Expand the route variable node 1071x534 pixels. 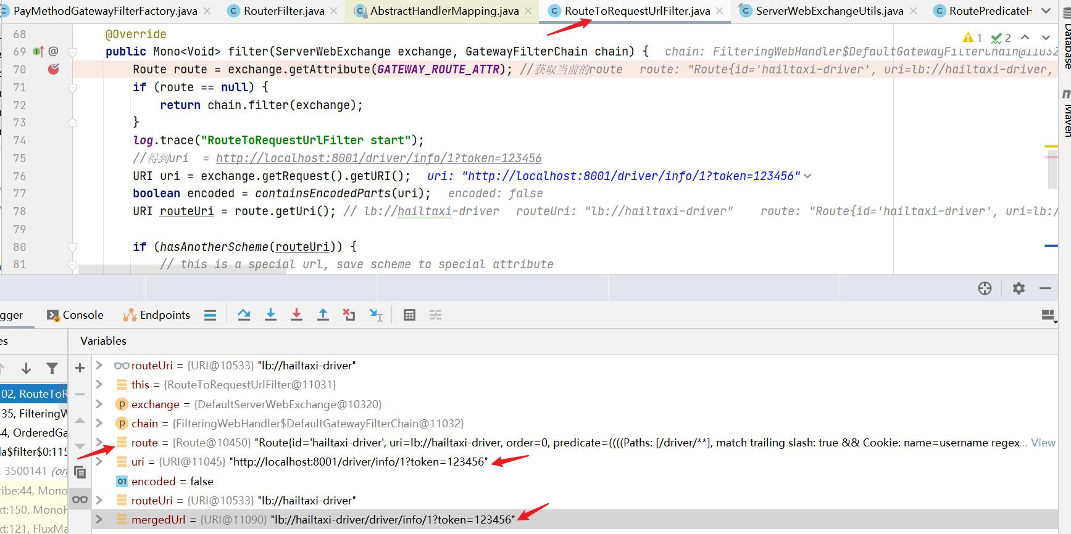99,443
